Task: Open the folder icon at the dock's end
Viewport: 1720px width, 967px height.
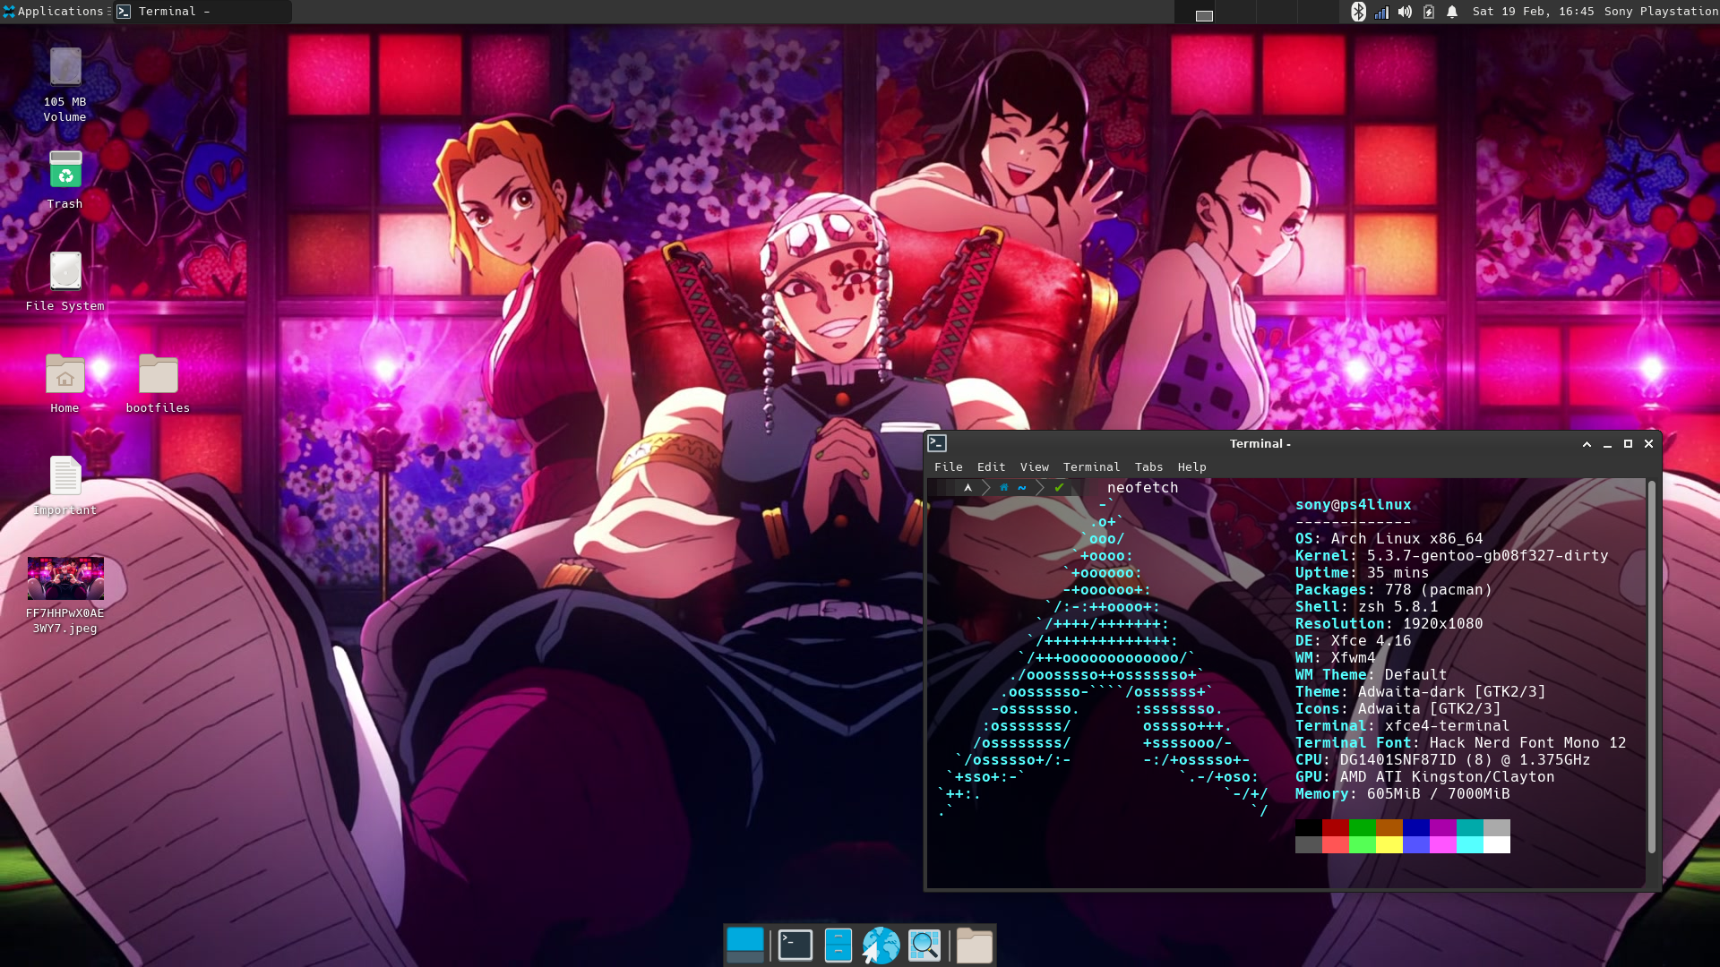Action: (x=975, y=945)
